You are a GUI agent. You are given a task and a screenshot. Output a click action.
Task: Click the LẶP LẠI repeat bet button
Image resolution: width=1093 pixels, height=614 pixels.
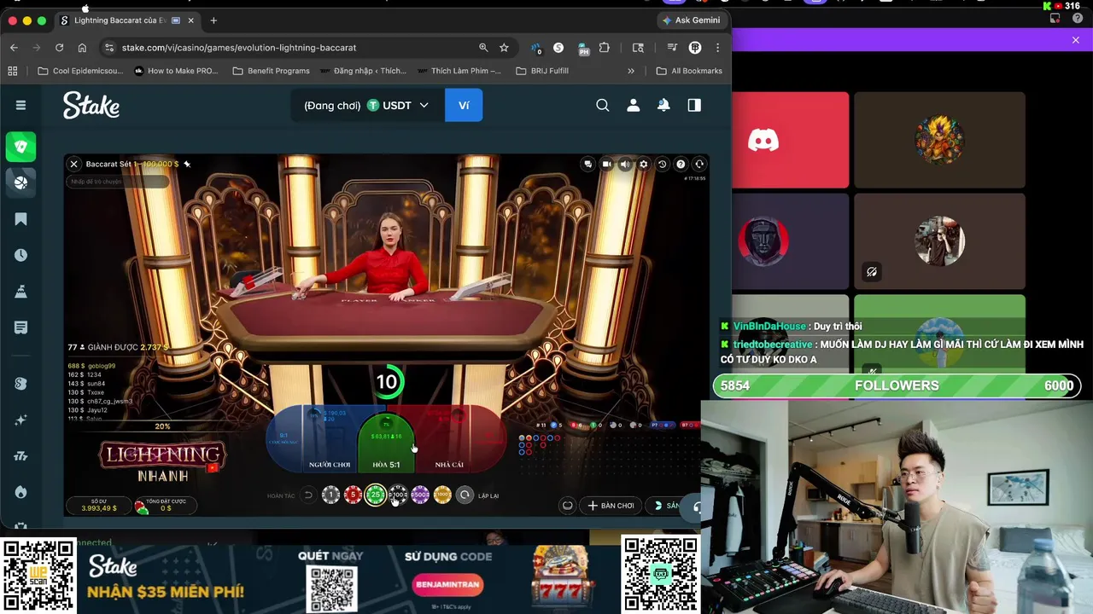pyautogui.click(x=465, y=495)
